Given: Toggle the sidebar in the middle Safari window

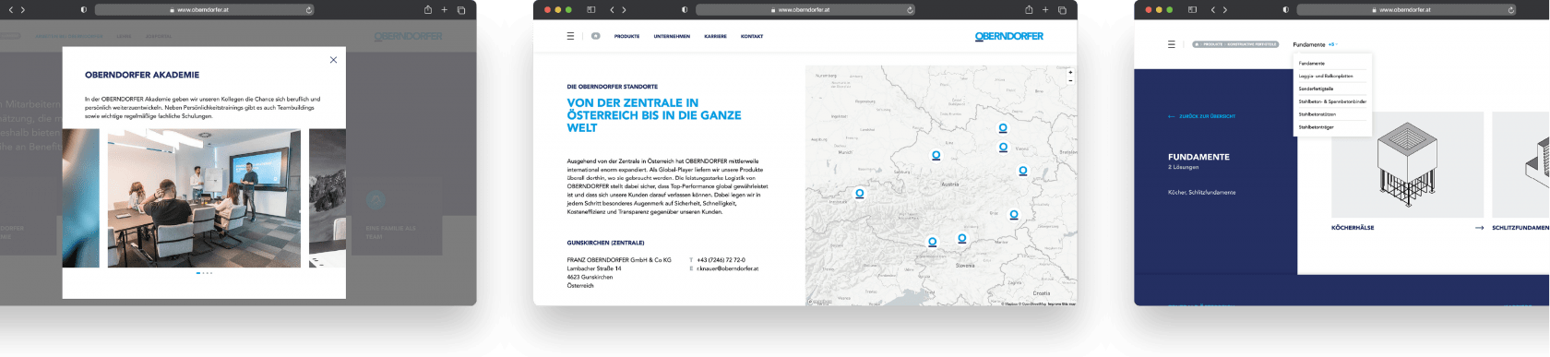Looking at the screenshot, I should coord(591,10).
